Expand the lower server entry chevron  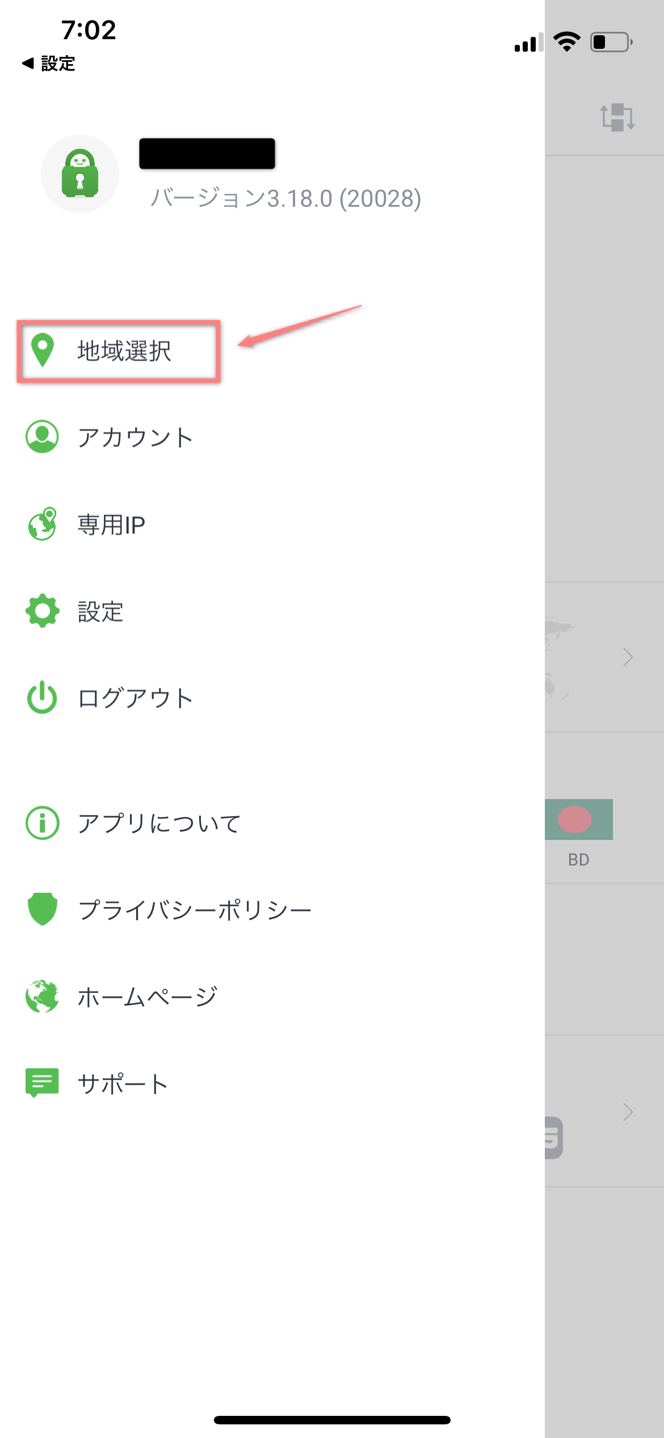(x=628, y=1111)
